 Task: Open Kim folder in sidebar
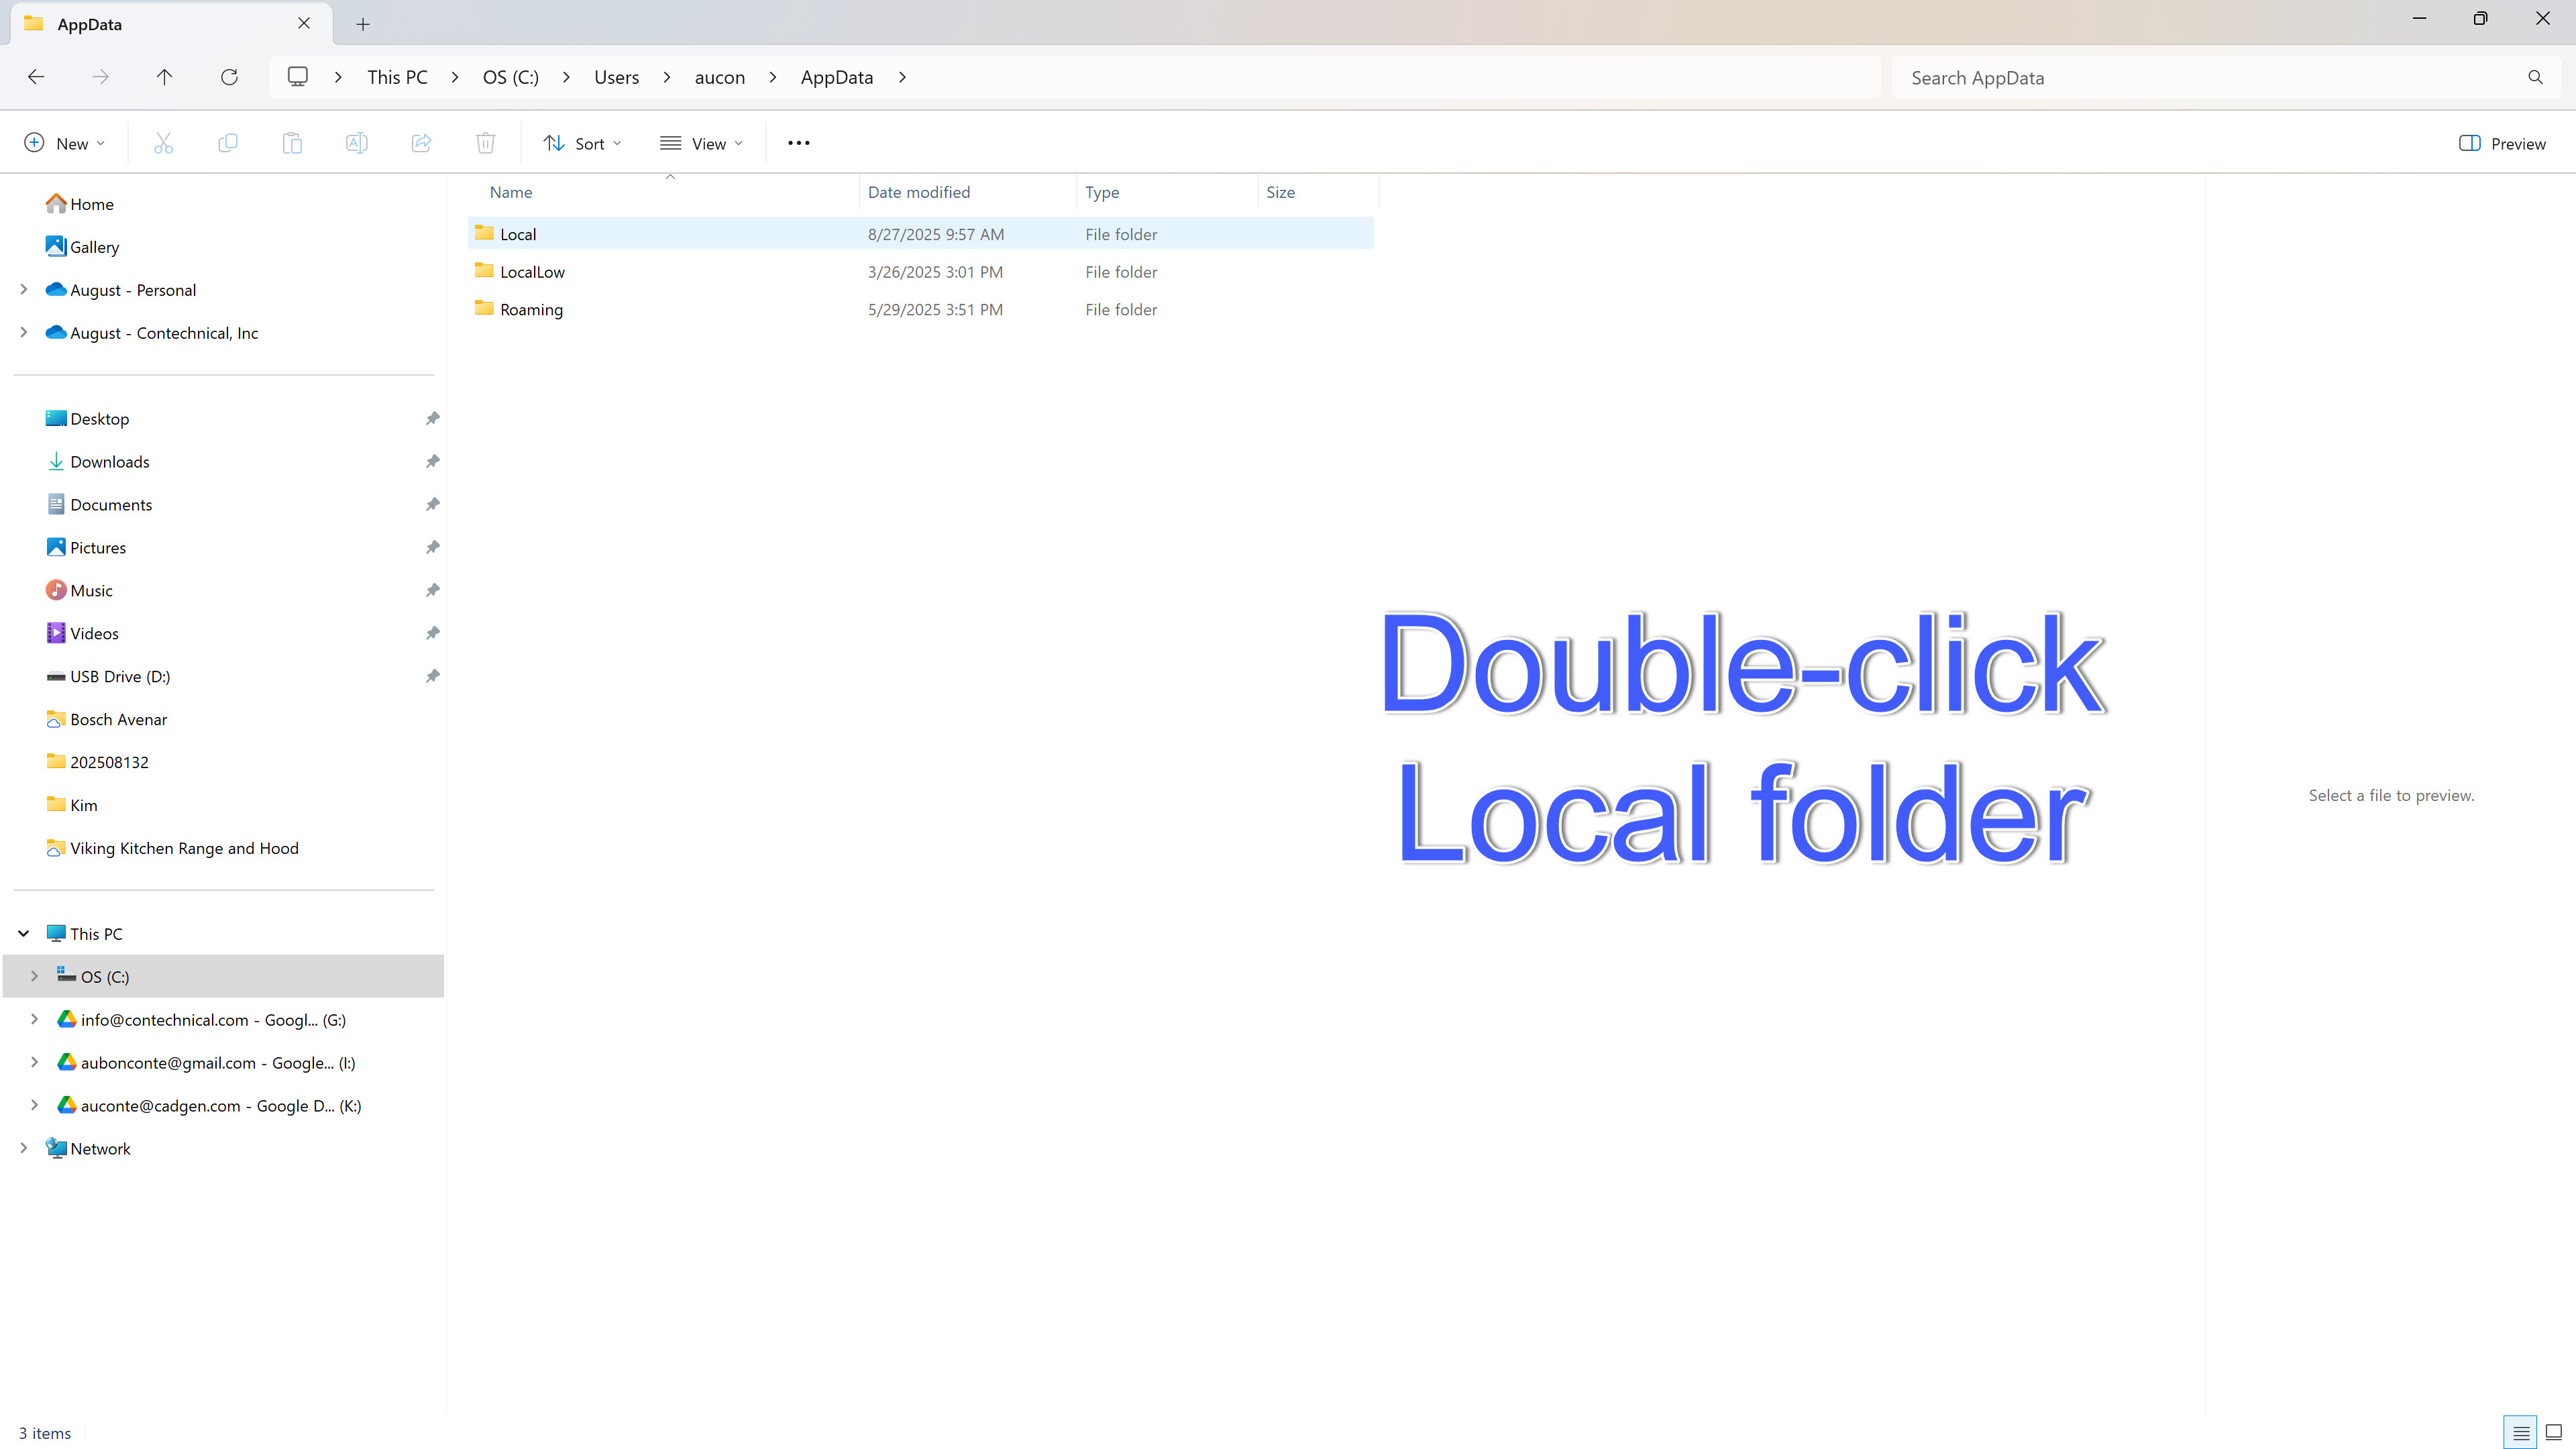[x=72, y=805]
